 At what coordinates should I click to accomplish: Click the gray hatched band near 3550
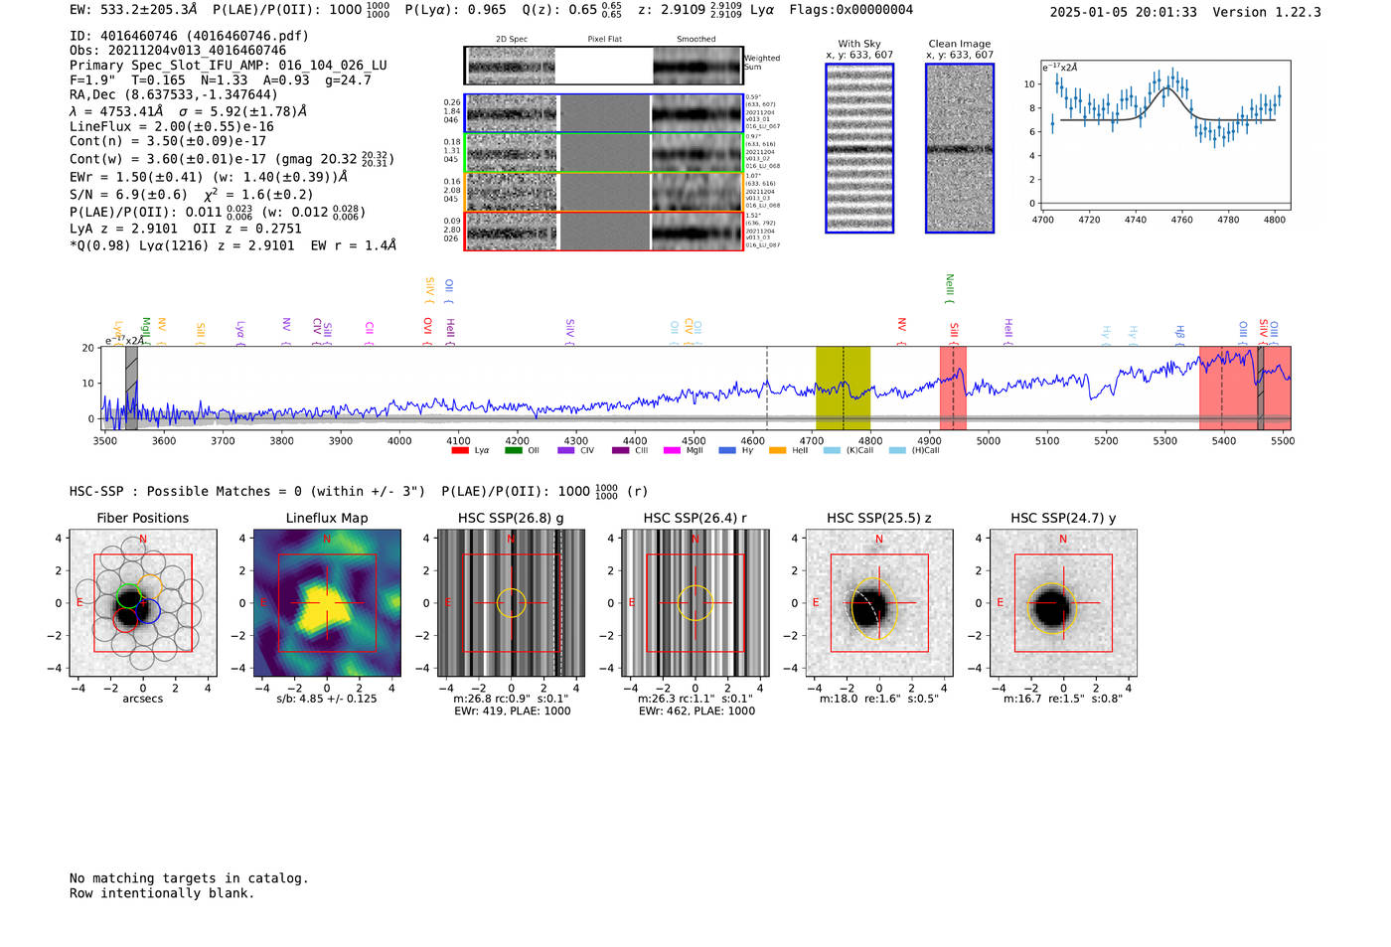pyautogui.click(x=131, y=388)
